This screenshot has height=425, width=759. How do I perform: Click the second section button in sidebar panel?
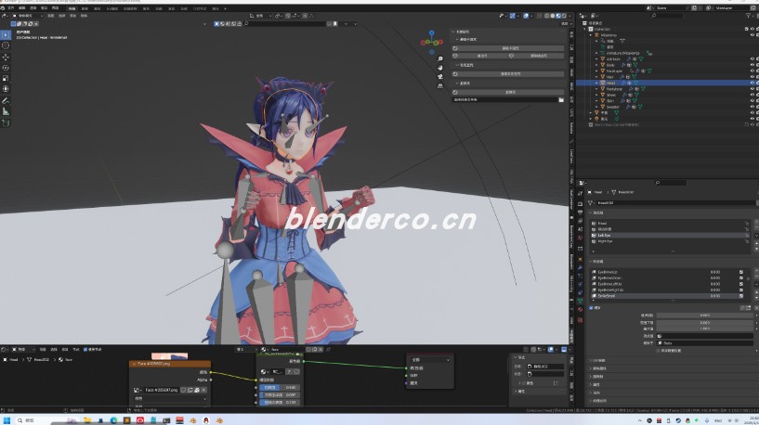[x=510, y=74]
